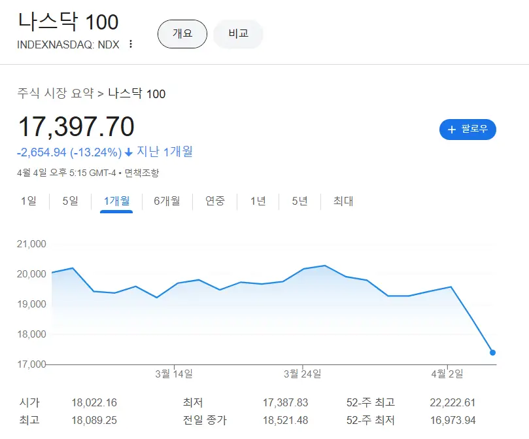Select the 1개월 chart range
Screen dimensions: 529x439
click(116, 201)
